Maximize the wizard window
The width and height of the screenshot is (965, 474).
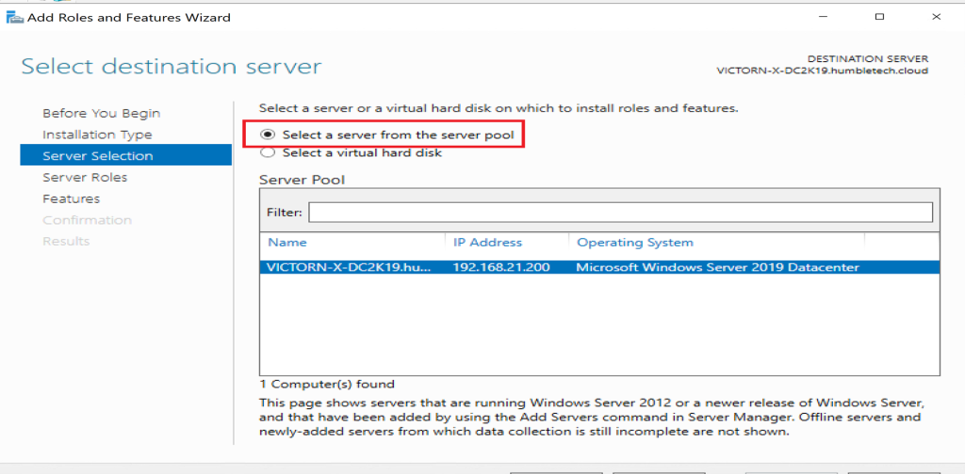point(879,17)
